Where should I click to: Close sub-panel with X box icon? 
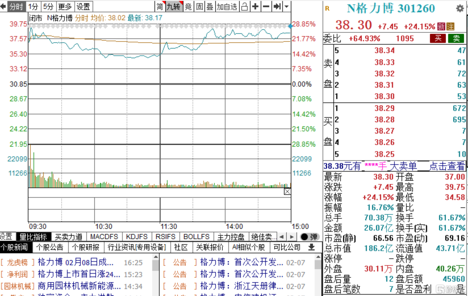click(x=287, y=192)
